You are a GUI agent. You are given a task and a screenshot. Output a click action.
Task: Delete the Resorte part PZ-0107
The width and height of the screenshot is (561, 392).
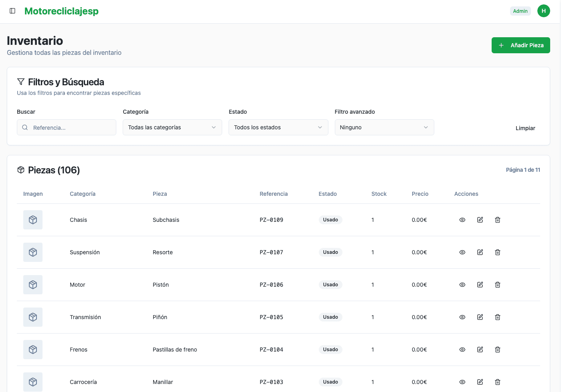pyautogui.click(x=498, y=252)
